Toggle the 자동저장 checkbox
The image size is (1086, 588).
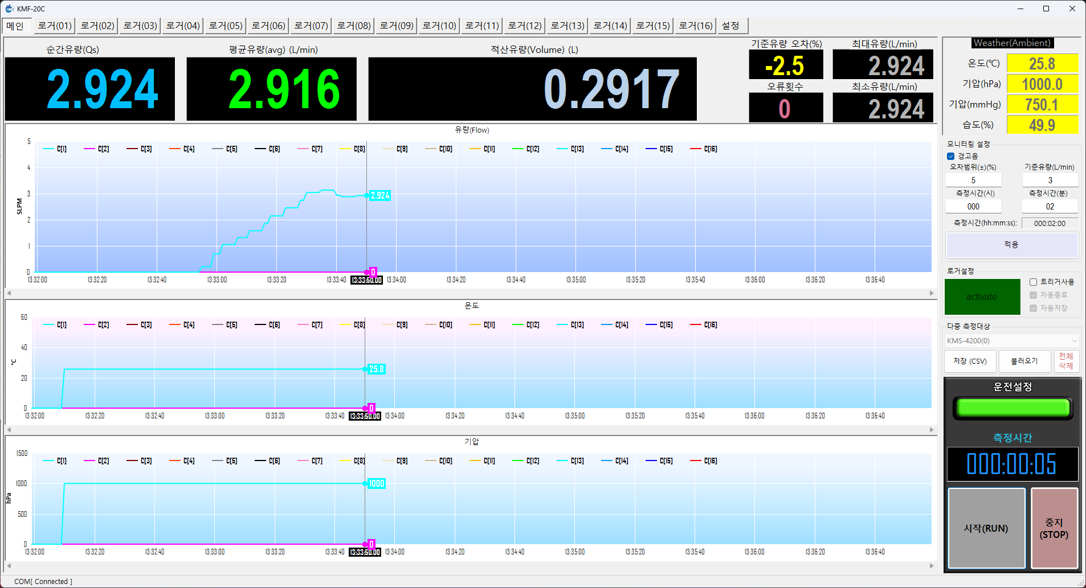(x=1033, y=308)
